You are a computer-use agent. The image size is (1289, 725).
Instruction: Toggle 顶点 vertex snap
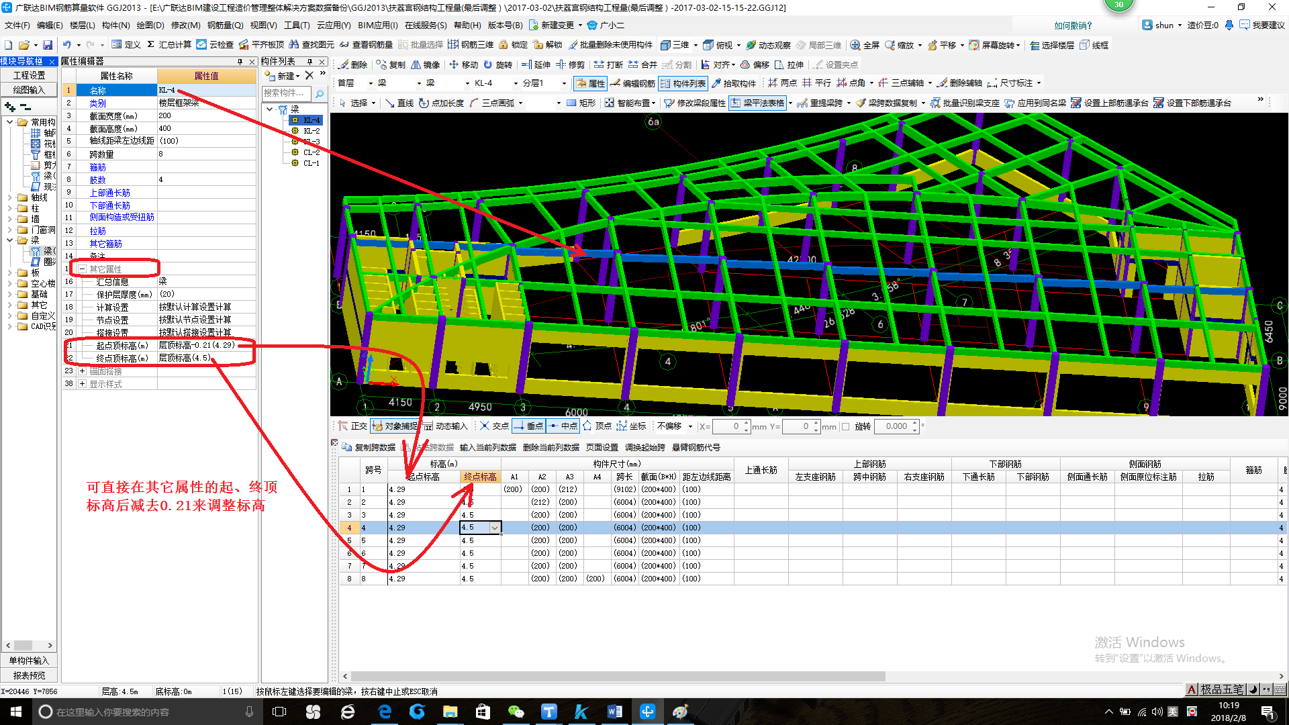pyautogui.click(x=597, y=426)
